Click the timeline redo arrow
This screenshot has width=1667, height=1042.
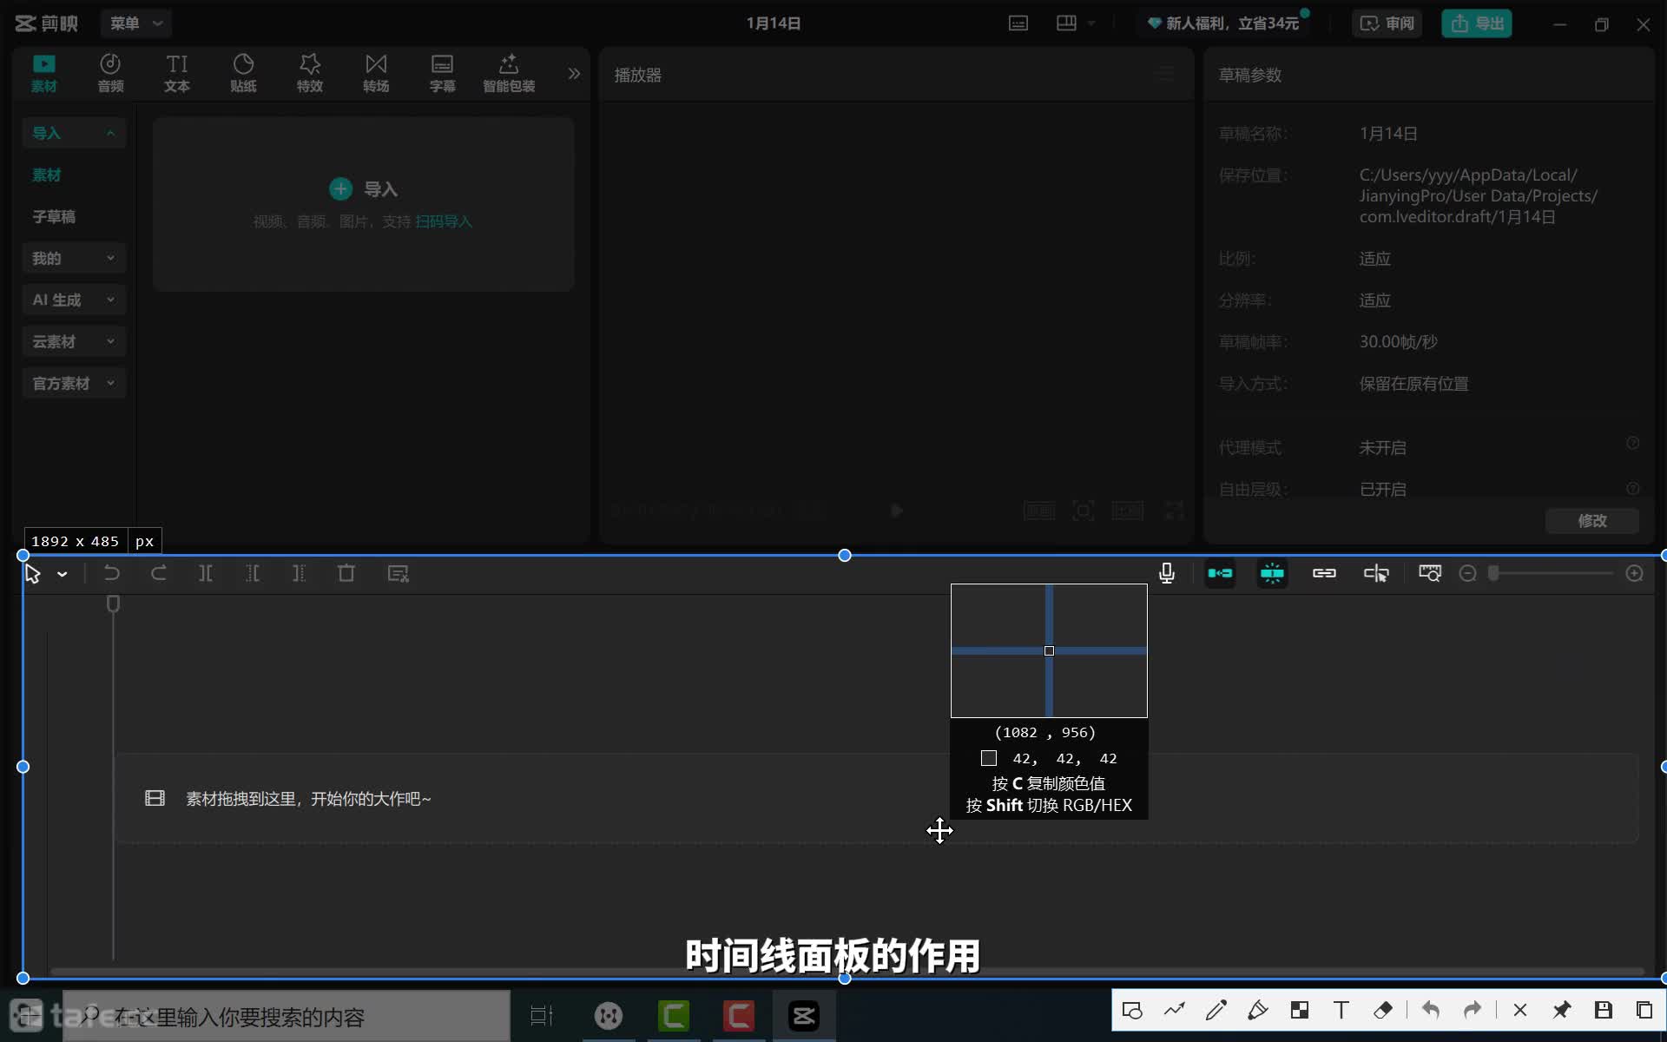click(x=159, y=573)
